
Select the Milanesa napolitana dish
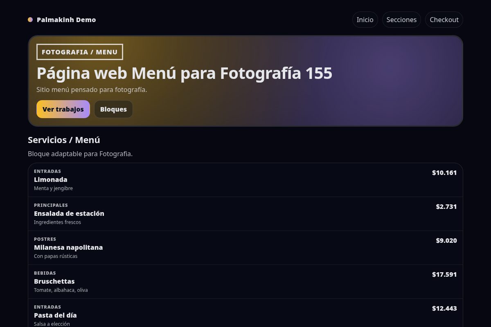(68, 247)
